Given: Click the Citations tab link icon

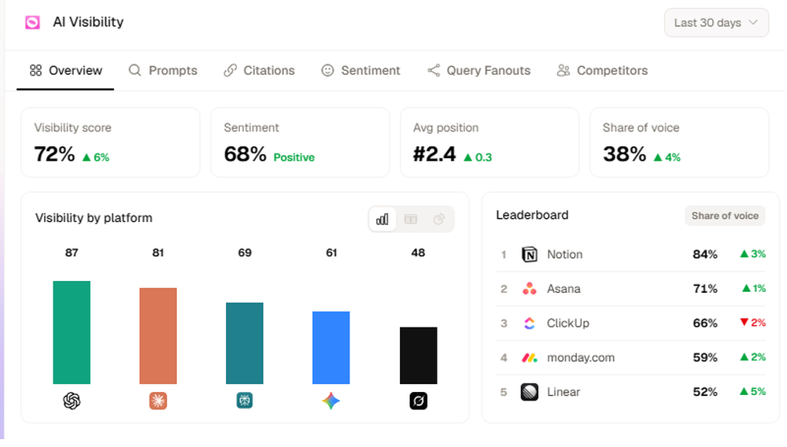Looking at the screenshot, I should tap(231, 71).
